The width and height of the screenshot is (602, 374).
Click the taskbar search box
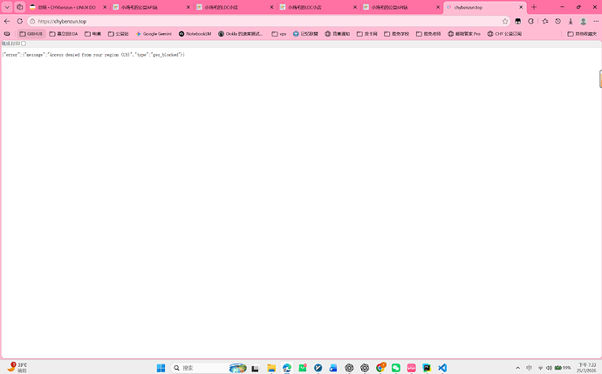(x=209, y=368)
